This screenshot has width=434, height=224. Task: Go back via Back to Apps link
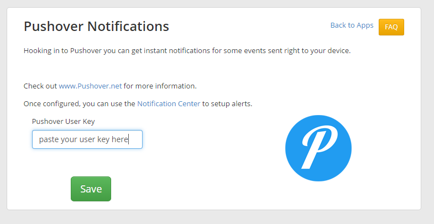[x=352, y=25]
